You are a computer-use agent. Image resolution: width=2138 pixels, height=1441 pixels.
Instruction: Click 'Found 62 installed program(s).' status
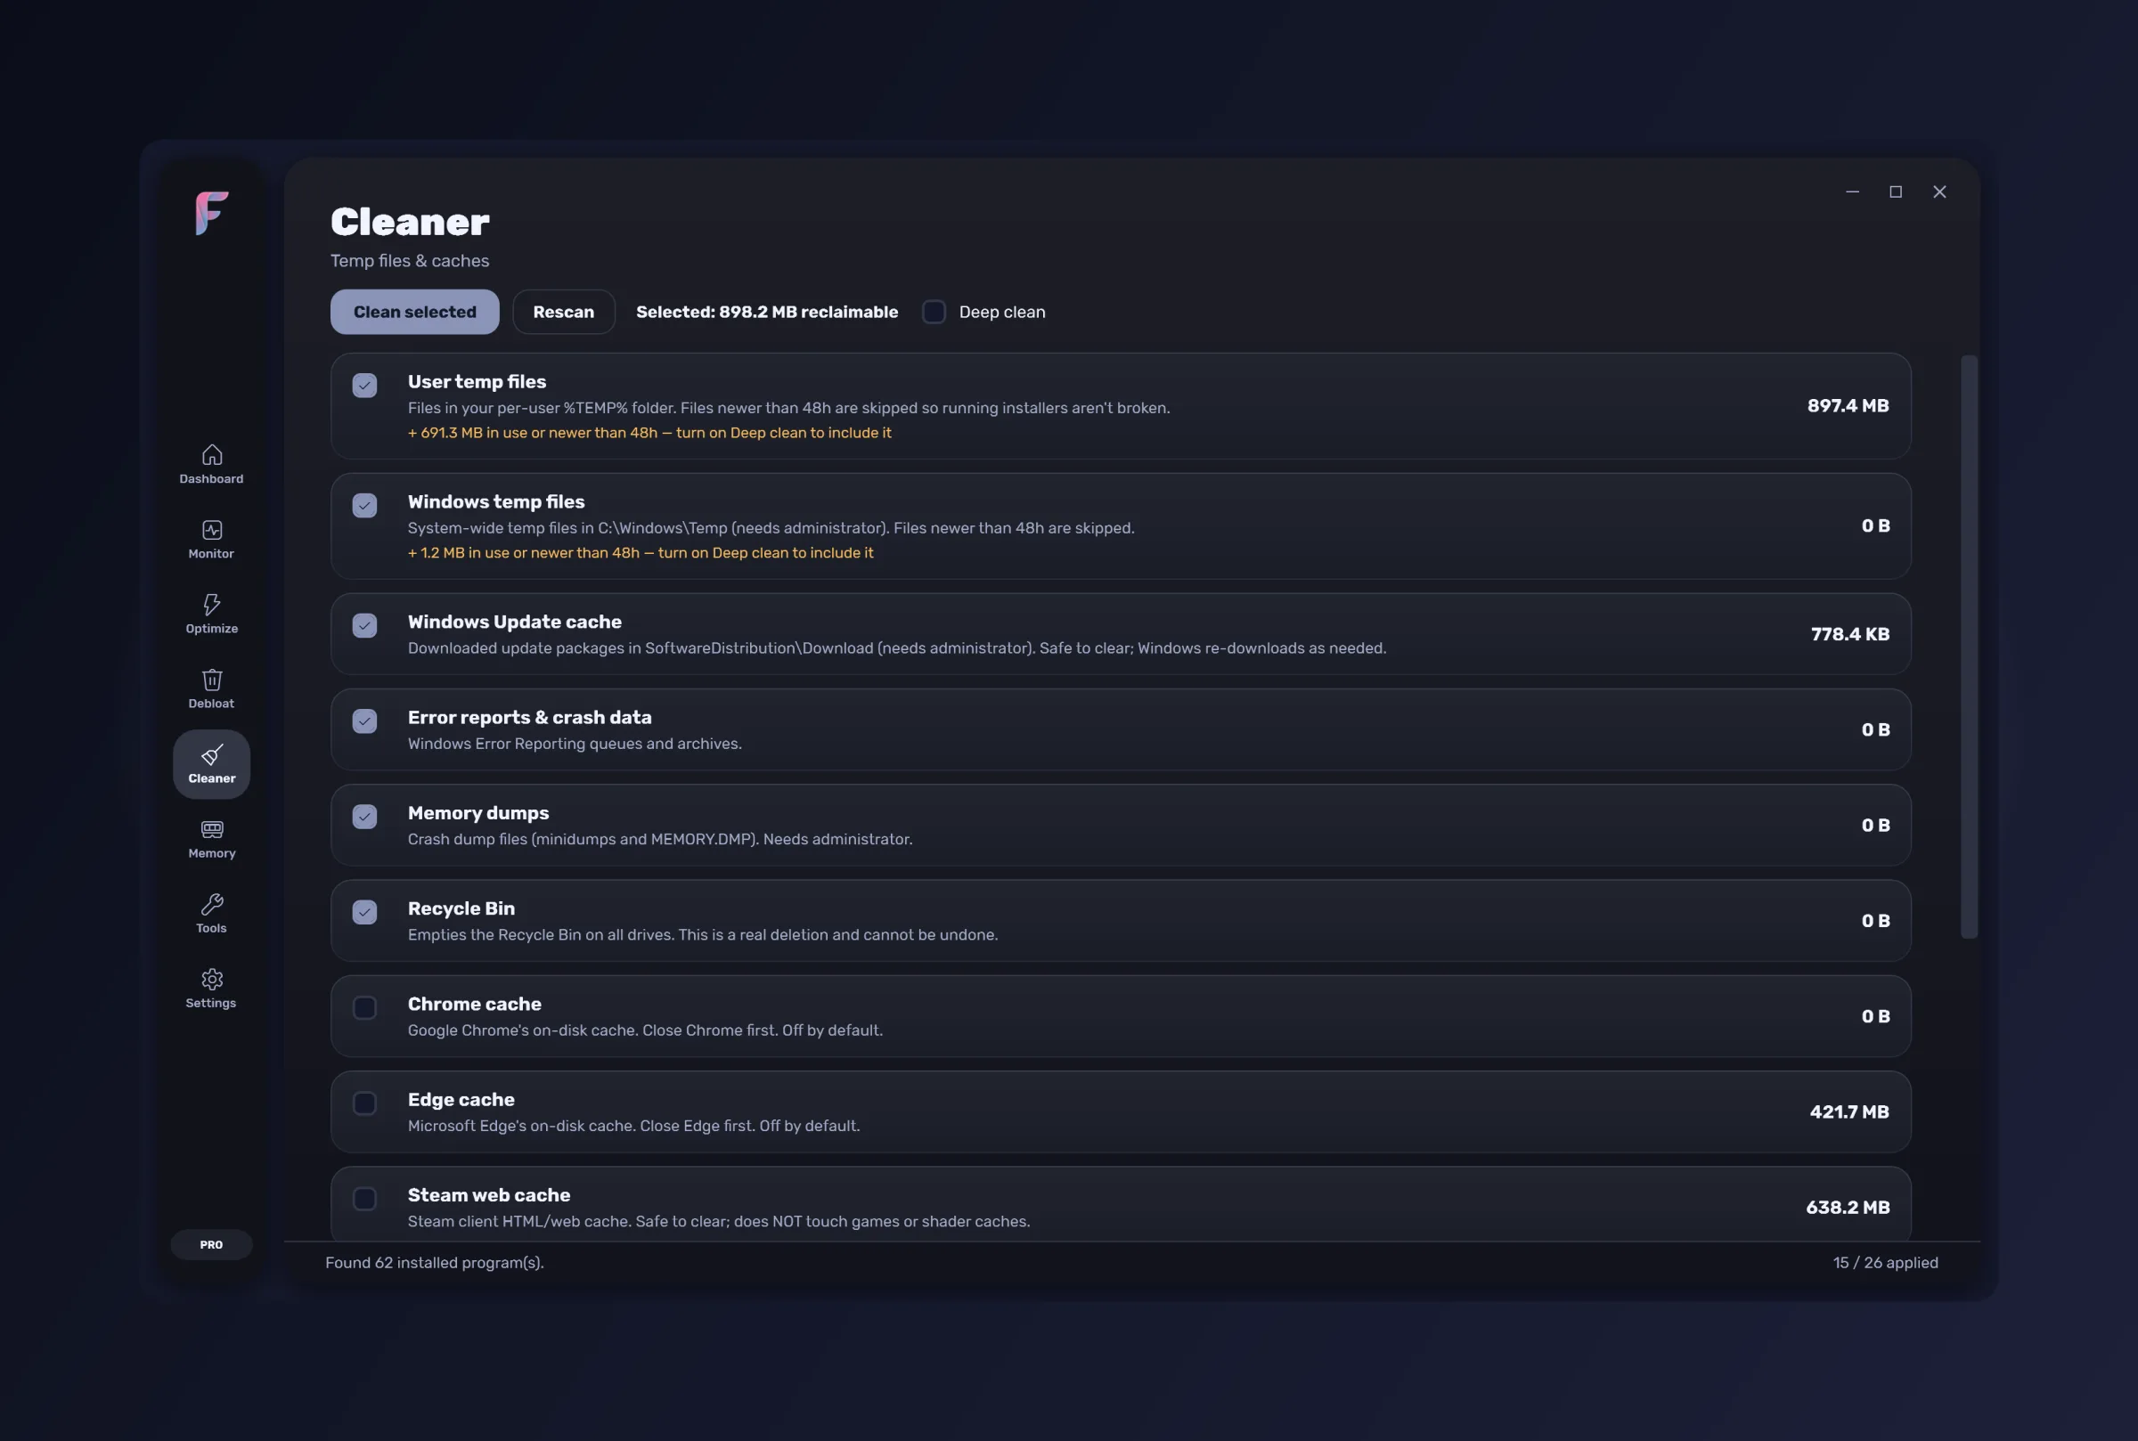(435, 1263)
